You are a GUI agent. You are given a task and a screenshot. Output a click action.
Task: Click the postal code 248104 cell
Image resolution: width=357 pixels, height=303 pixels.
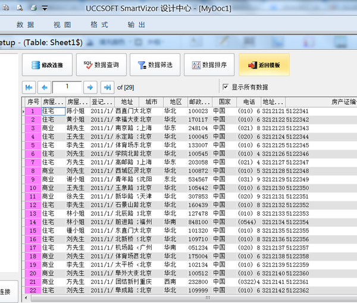[x=200, y=128]
